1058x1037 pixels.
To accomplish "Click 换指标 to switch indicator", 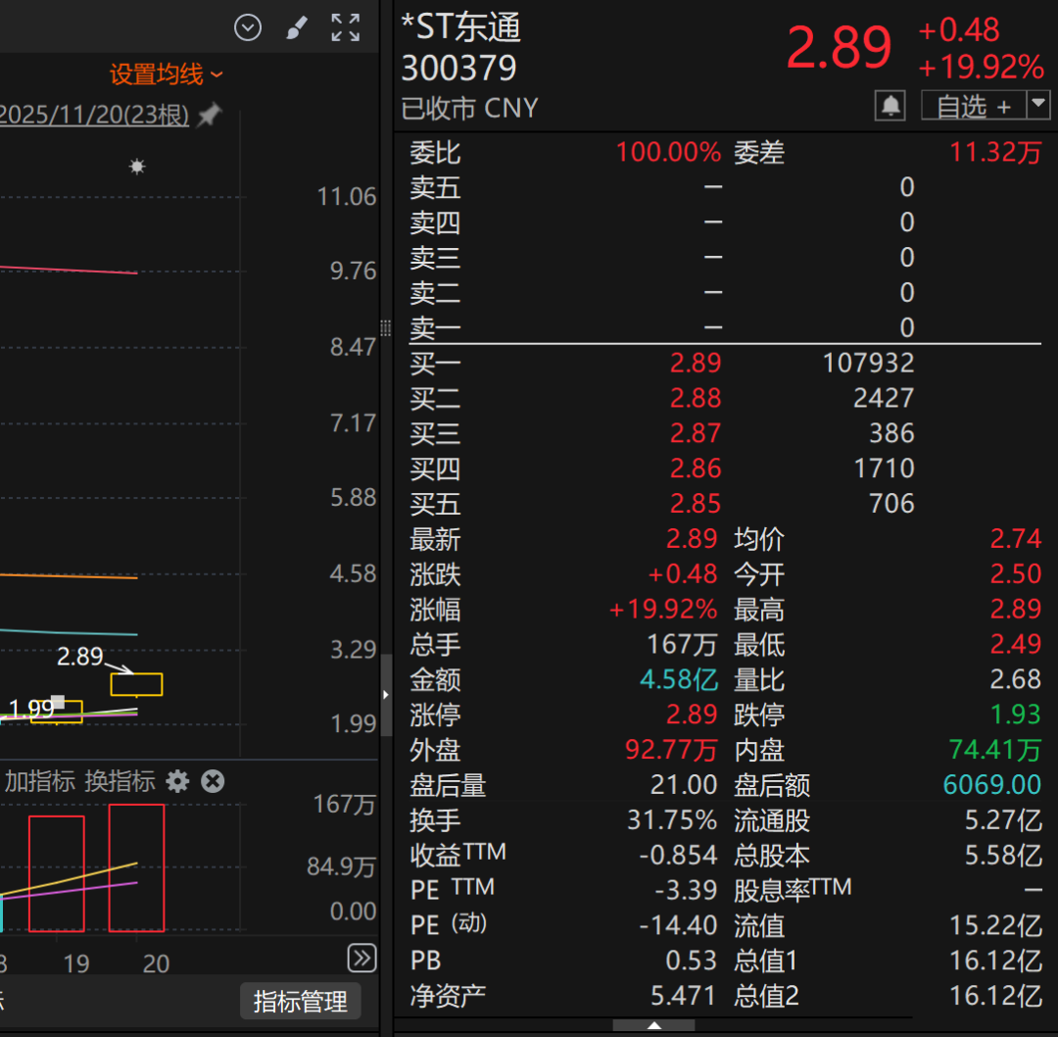I will [120, 781].
